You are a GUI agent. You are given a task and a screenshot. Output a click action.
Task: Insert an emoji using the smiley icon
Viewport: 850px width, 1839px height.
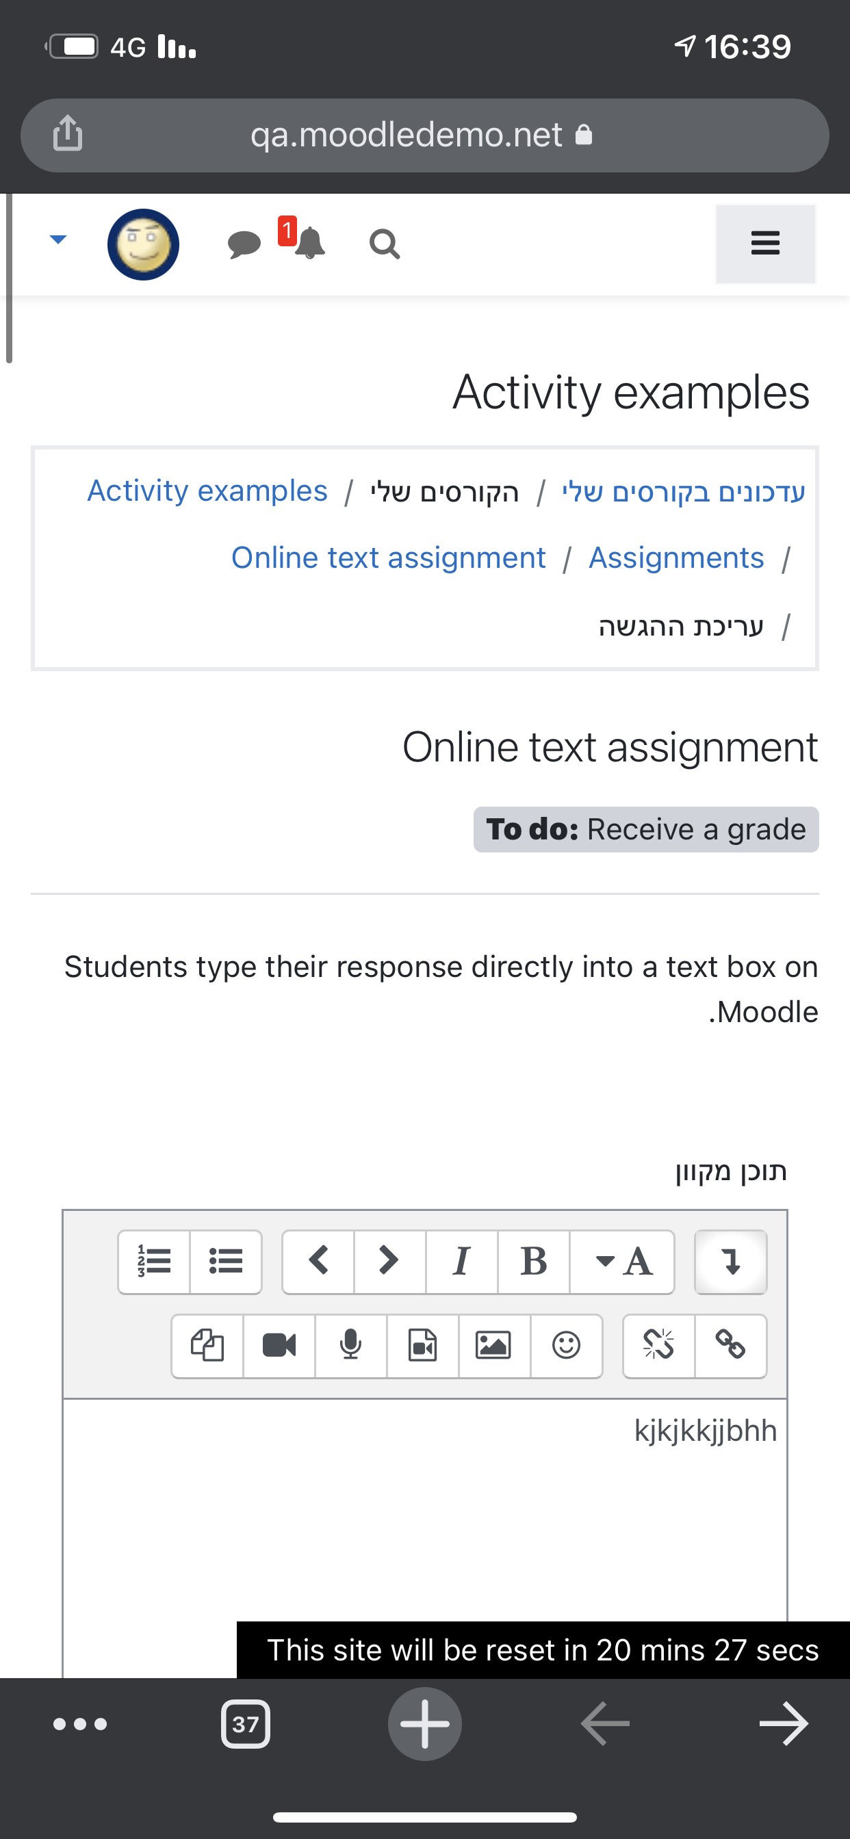tap(567, 1346)
